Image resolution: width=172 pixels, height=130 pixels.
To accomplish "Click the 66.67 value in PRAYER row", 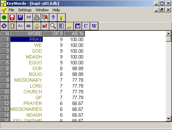I will coord(78,103).
